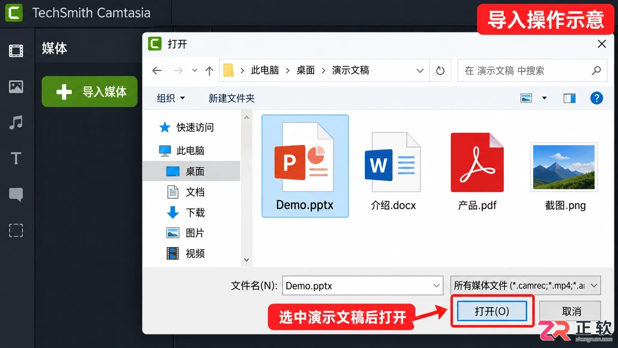Expand the file name combo box arrow
Screen dimensions: 618x348
point(436,286)
